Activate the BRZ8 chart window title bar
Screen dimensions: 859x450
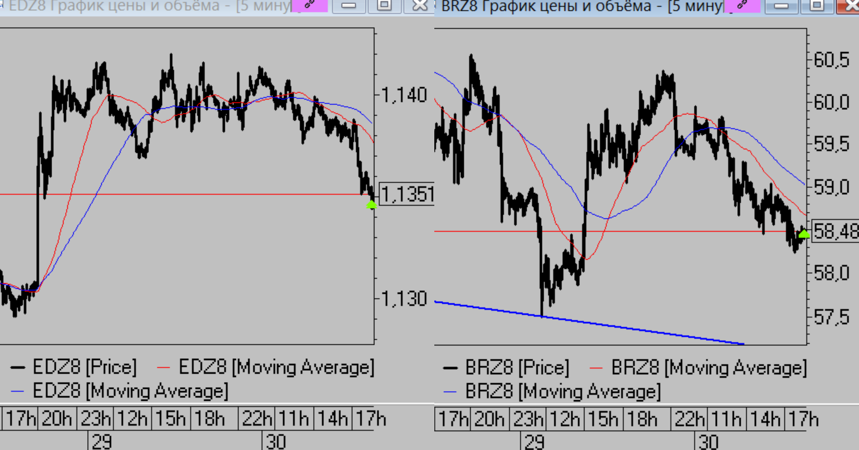578,6
